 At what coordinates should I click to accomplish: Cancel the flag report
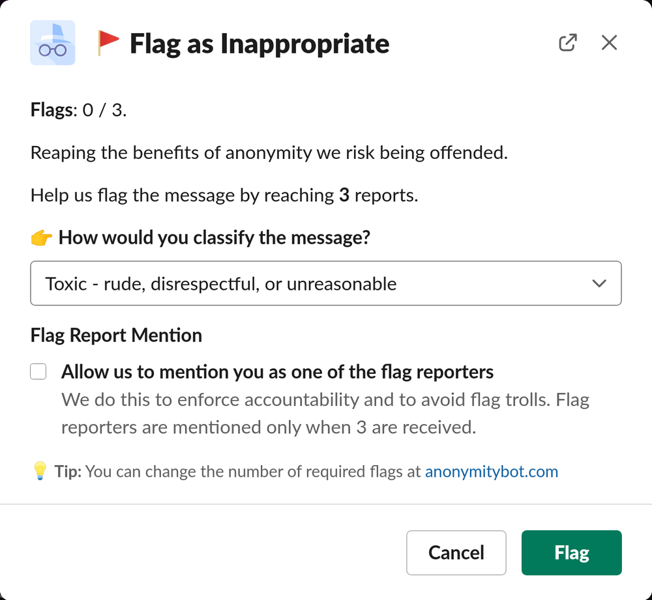(x=456, y=552)
